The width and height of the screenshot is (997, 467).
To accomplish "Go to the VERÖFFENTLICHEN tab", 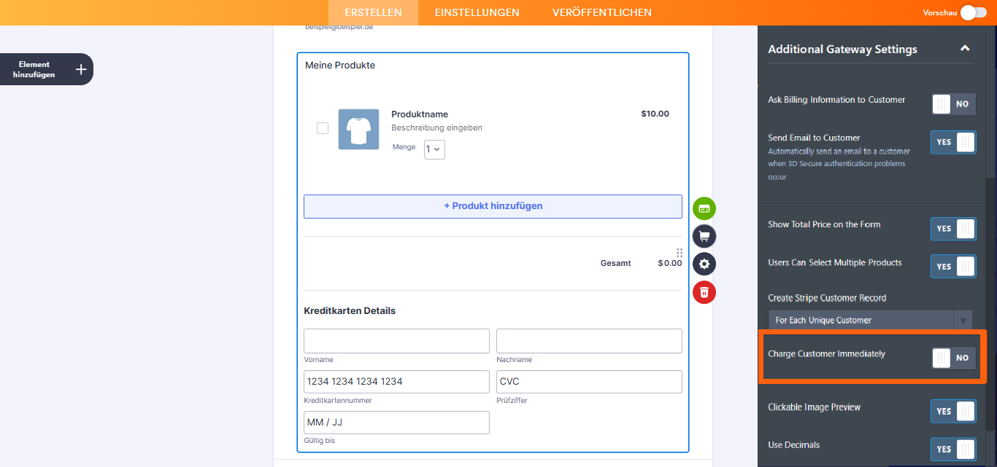I will [x=601, y=12].
